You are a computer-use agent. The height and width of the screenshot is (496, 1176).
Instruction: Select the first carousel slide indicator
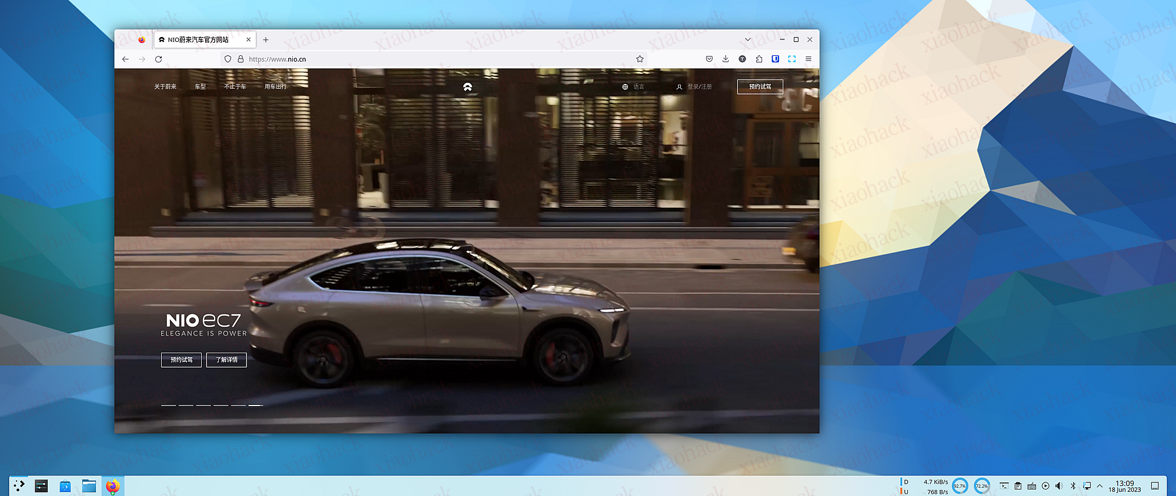[168, 405]
